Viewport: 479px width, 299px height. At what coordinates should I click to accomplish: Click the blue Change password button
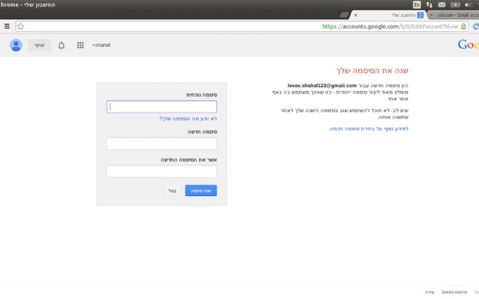point(201,190)
